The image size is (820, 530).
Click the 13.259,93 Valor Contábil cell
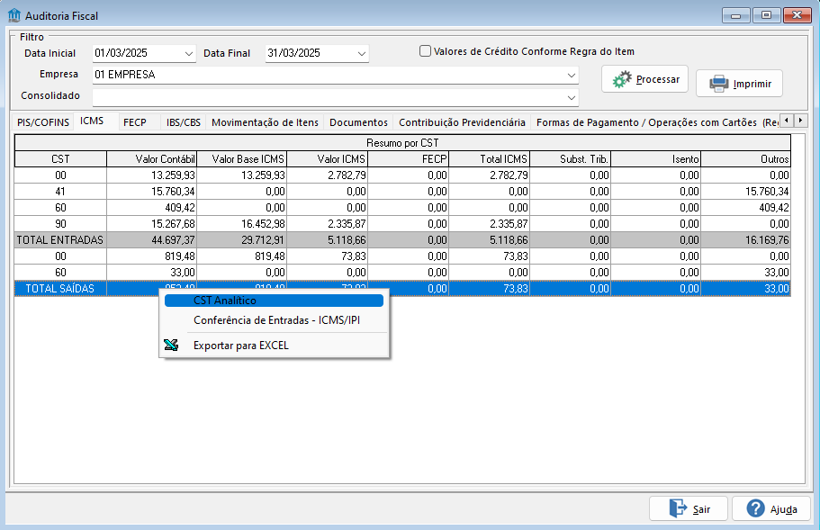click(x=151, y=175)
